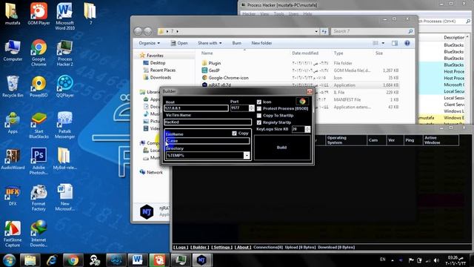Screen dimensions: 474x267
Task: Open Internet Download Manager shortcut
Action: coord(39,234)
